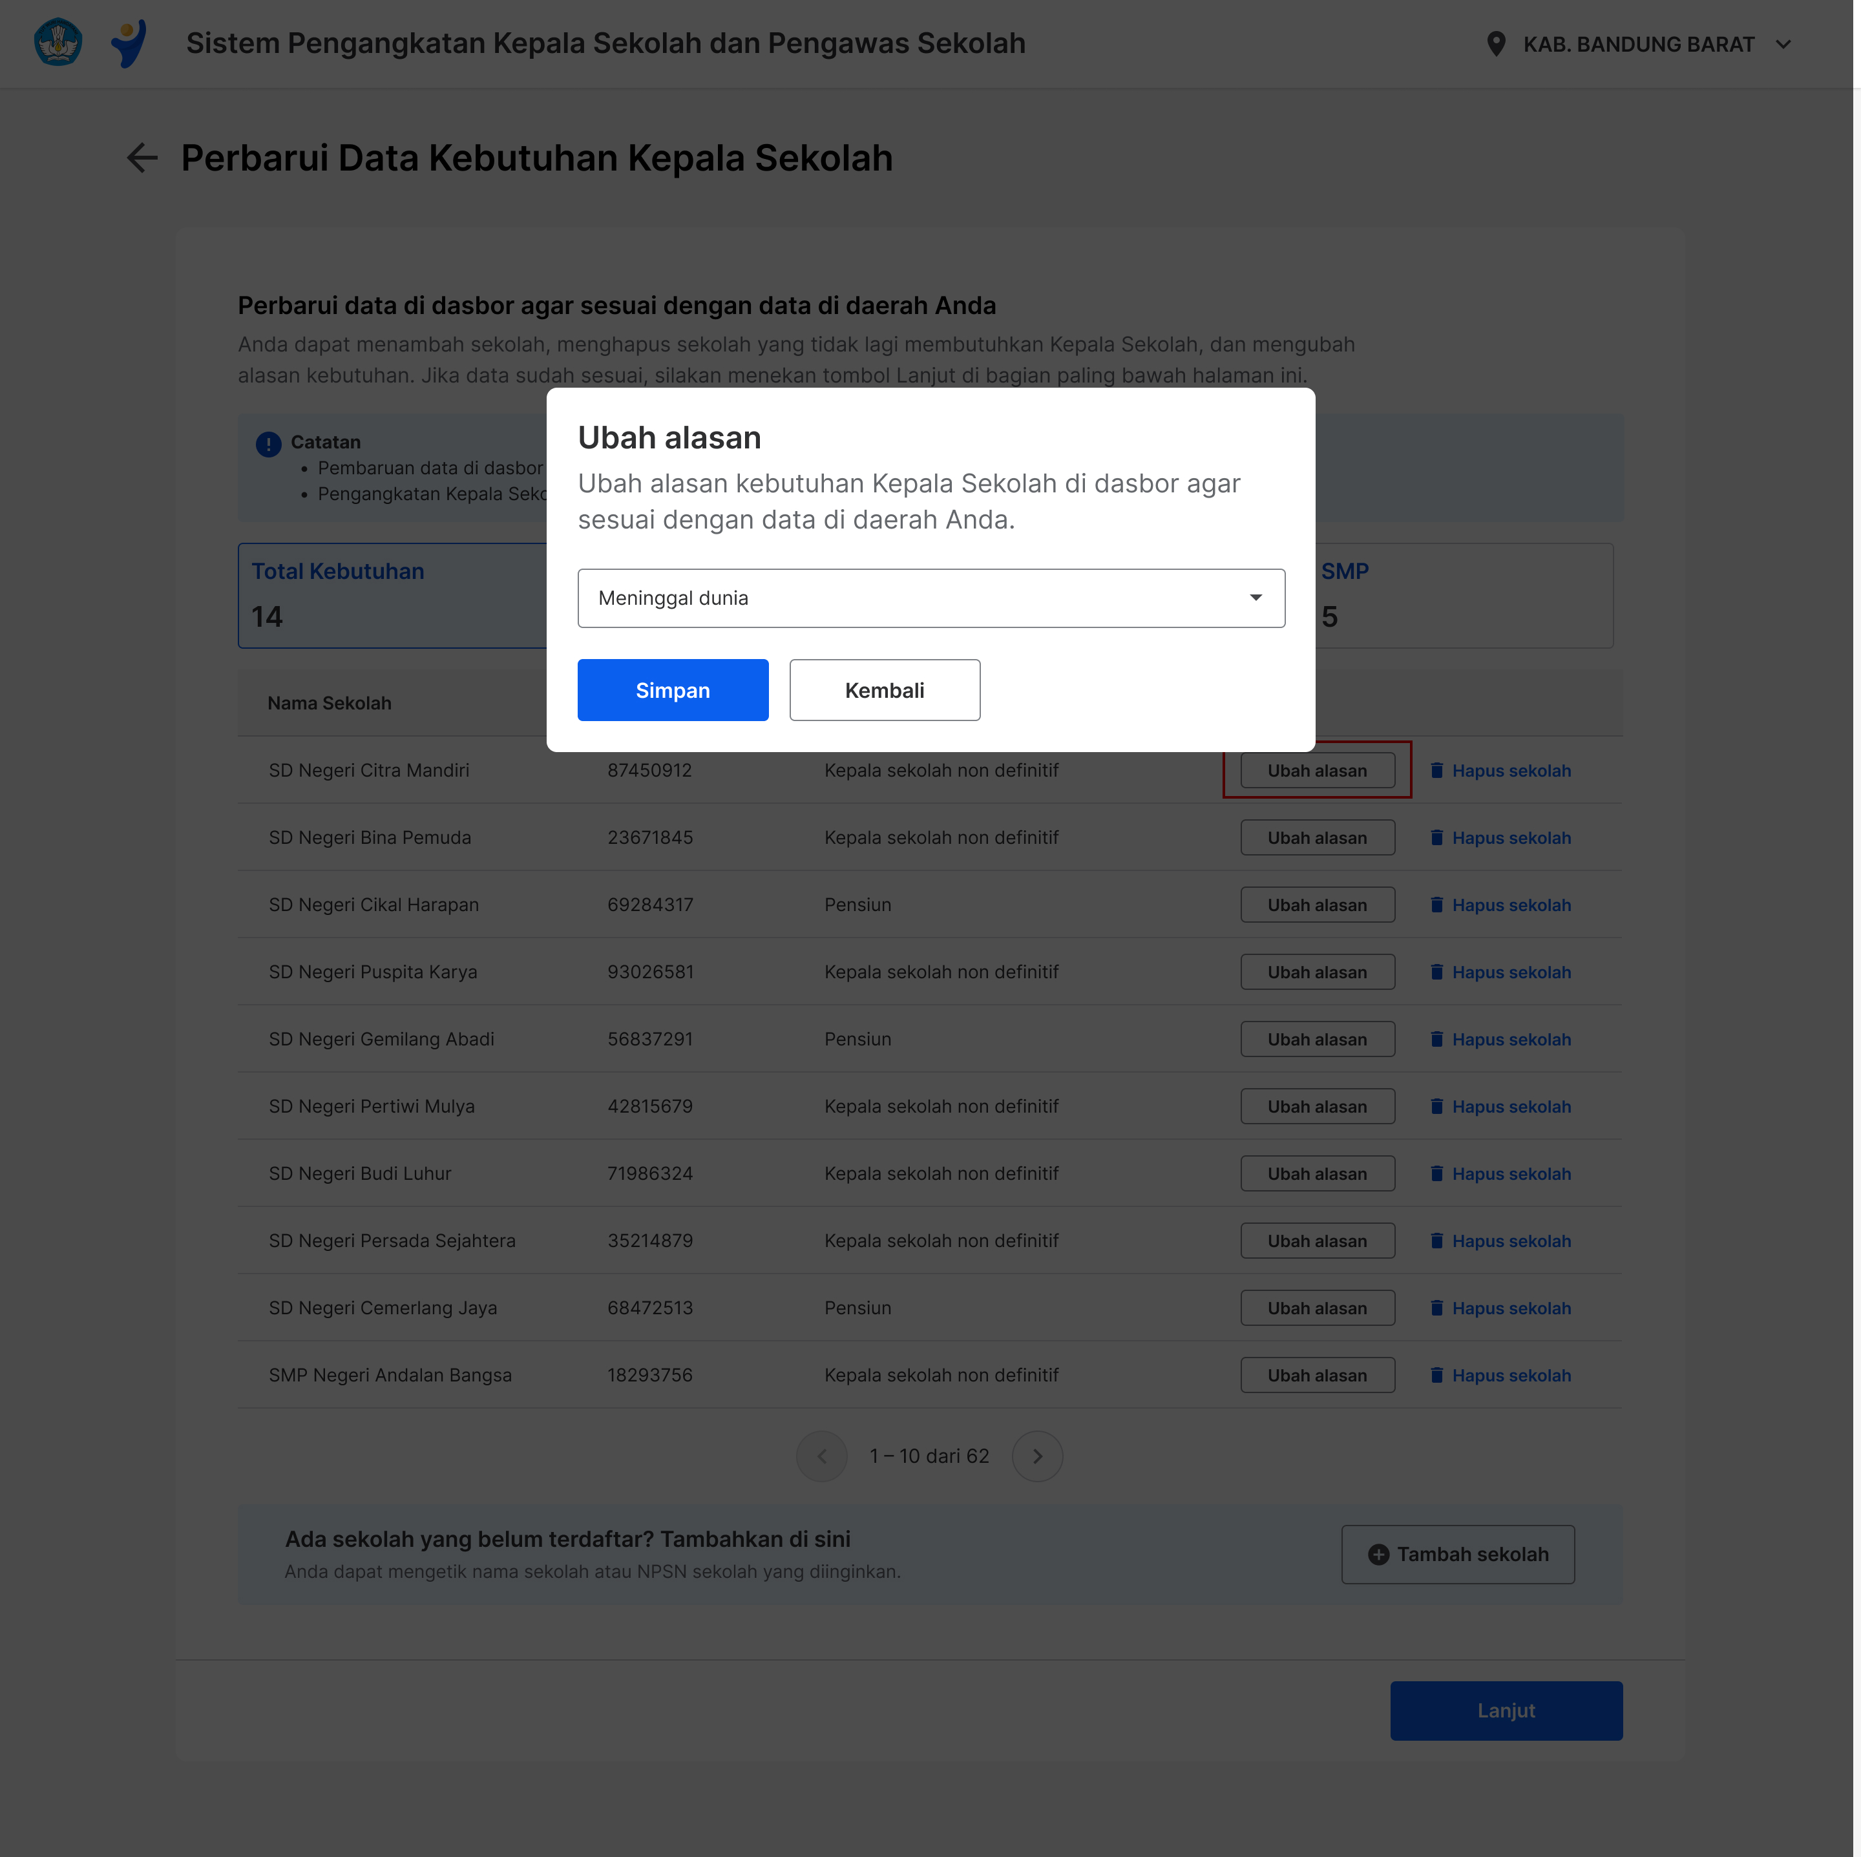
Task: Open the Meninggal dunia reason dropdown
Action: click(930, 598)
